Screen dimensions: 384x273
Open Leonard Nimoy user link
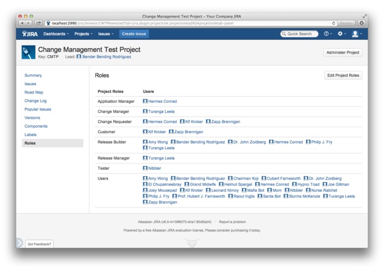click(225, 190)
